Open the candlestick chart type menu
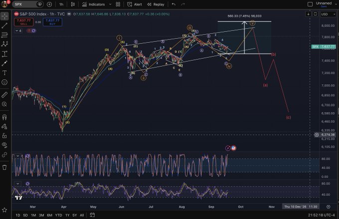Viewport: 339px width, 219px height. pyautogui.click(x=73, y=4)
